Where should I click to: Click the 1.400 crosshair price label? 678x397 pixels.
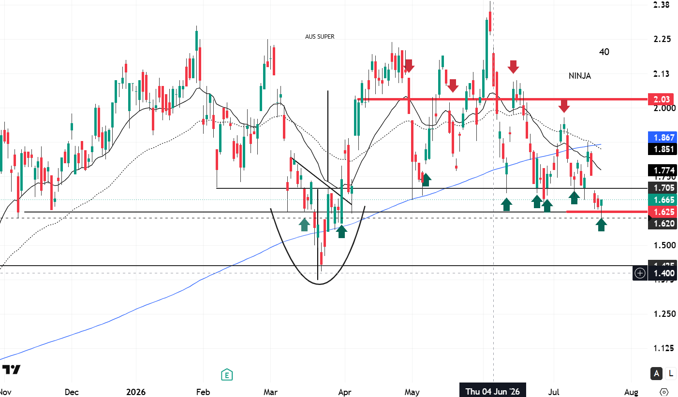(662, 273)
